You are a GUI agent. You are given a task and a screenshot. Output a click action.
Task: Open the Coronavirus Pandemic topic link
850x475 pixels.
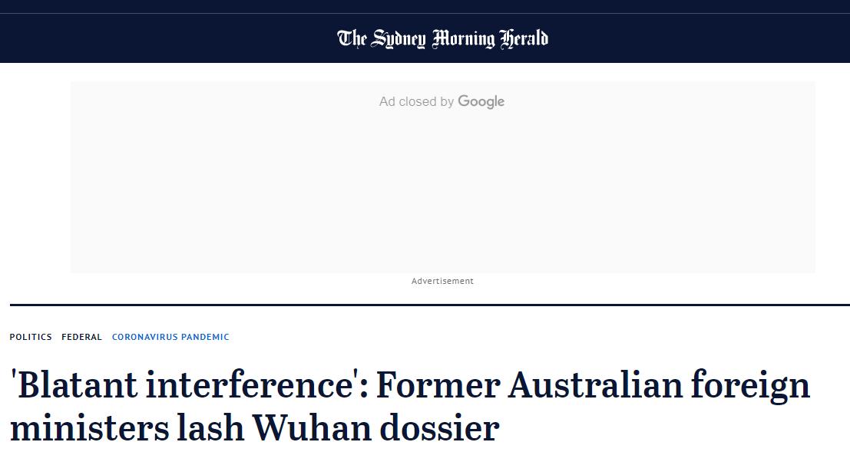coord(170,337)
